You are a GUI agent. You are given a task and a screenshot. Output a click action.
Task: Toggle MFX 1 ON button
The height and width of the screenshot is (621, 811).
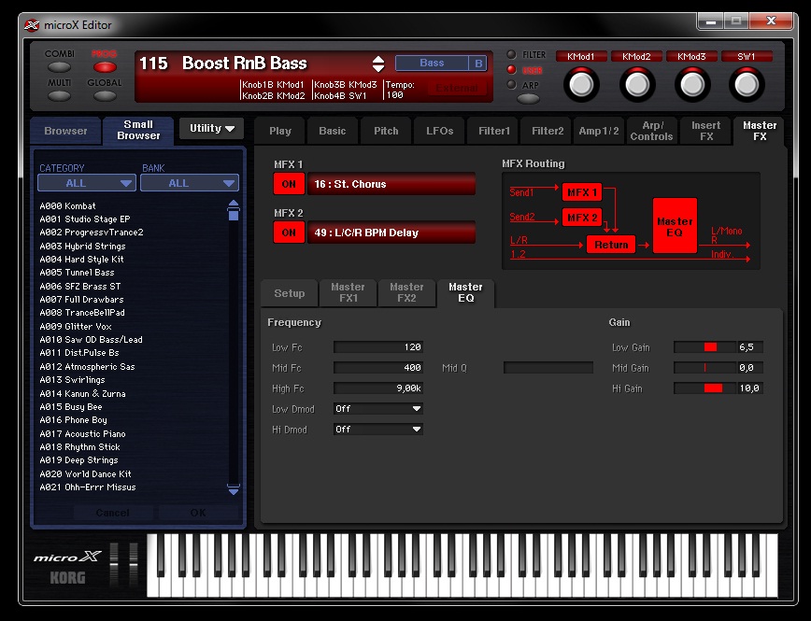point(289,184)
